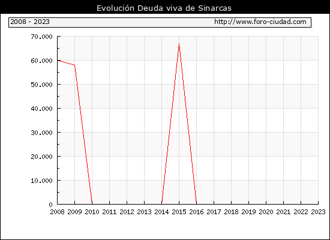Select the 2018 year on the x-axis
This screenshot has height=240, width=330.
[x=231, y=212]
